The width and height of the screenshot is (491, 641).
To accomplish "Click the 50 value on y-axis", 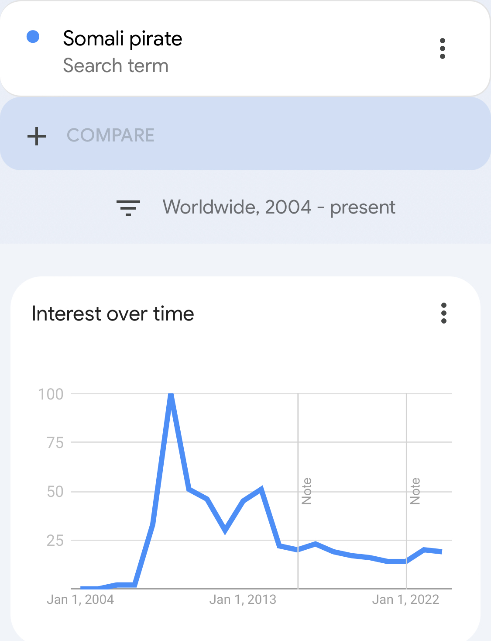I will 55,492.
